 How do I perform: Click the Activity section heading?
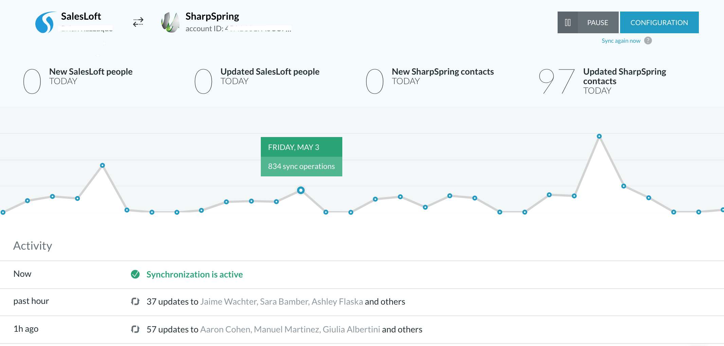[33, 246]
